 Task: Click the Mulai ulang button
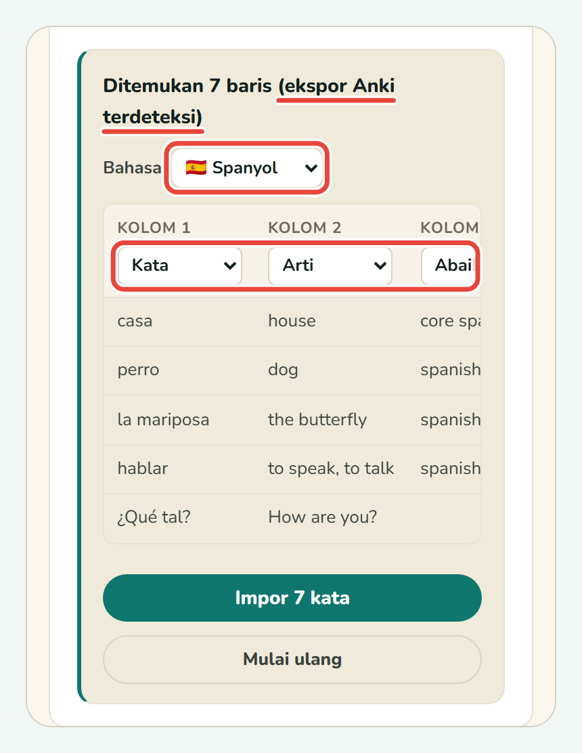click(292, 660)
